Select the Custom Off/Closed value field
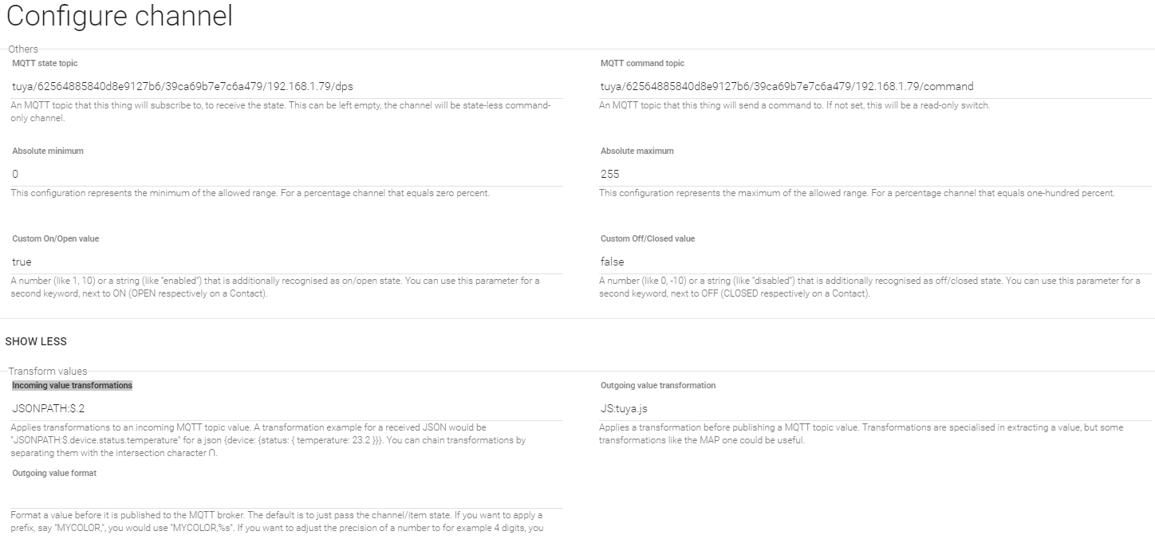 point(876,262)
